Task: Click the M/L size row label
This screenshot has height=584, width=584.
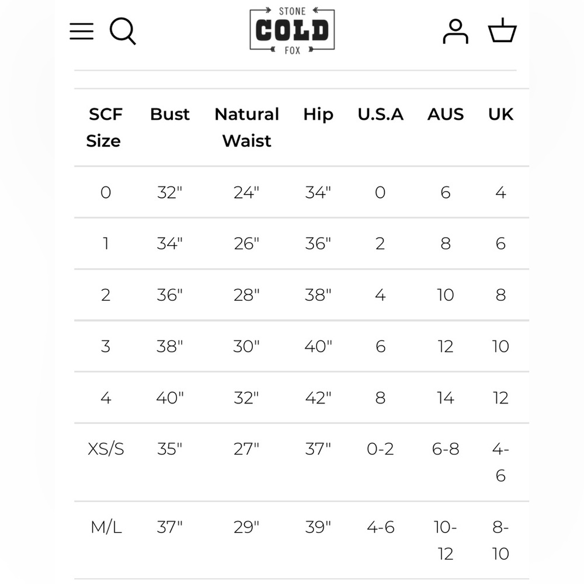Action: tap(106, 527)
